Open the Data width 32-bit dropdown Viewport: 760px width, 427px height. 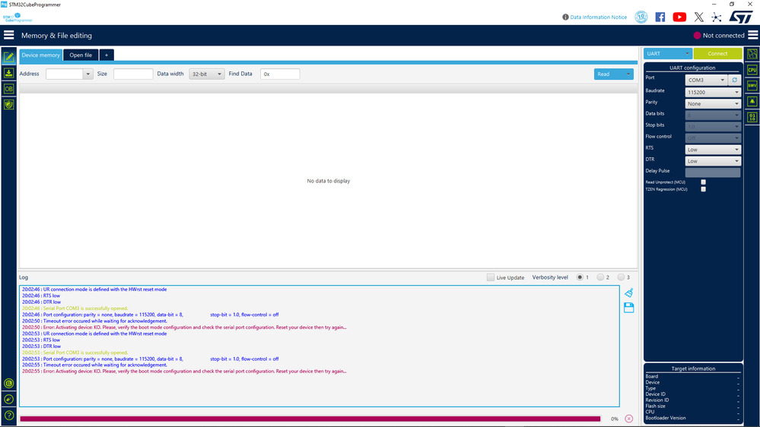207,74
